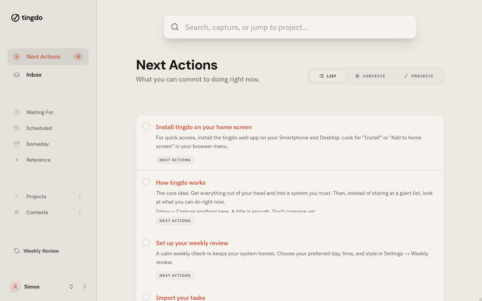Click the Scheduled calendar icon
The image size is (482, 301).
(17, 128)
